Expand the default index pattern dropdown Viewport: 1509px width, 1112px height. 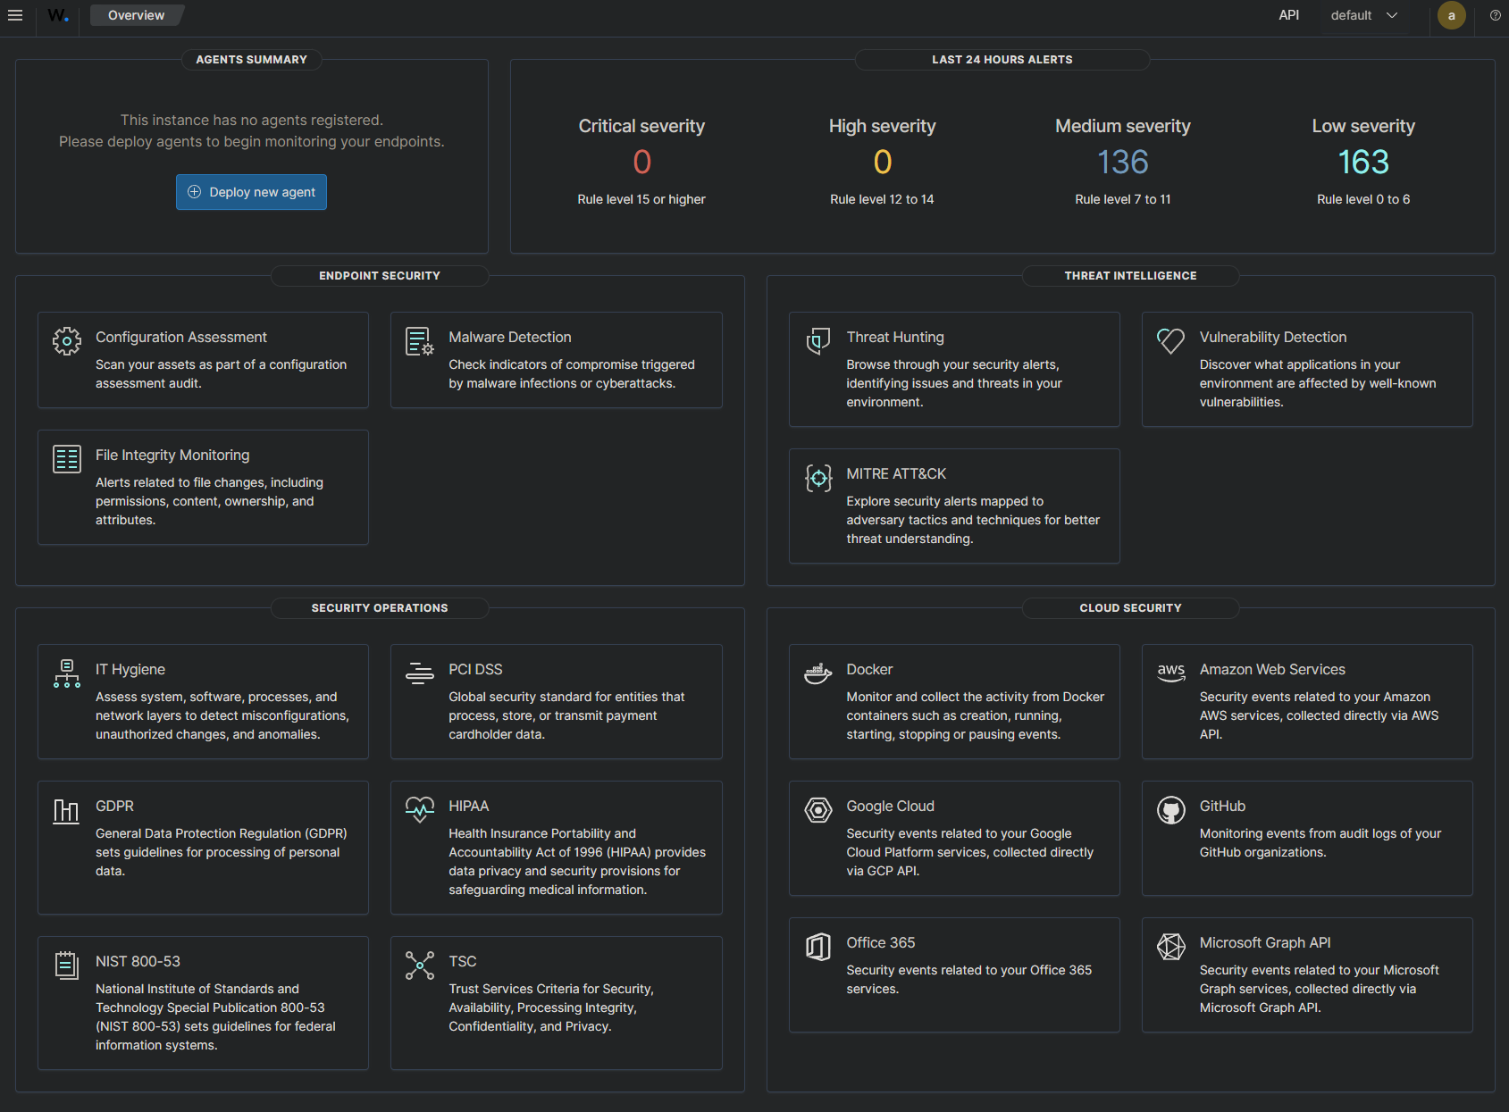(x=1363, y=15)
